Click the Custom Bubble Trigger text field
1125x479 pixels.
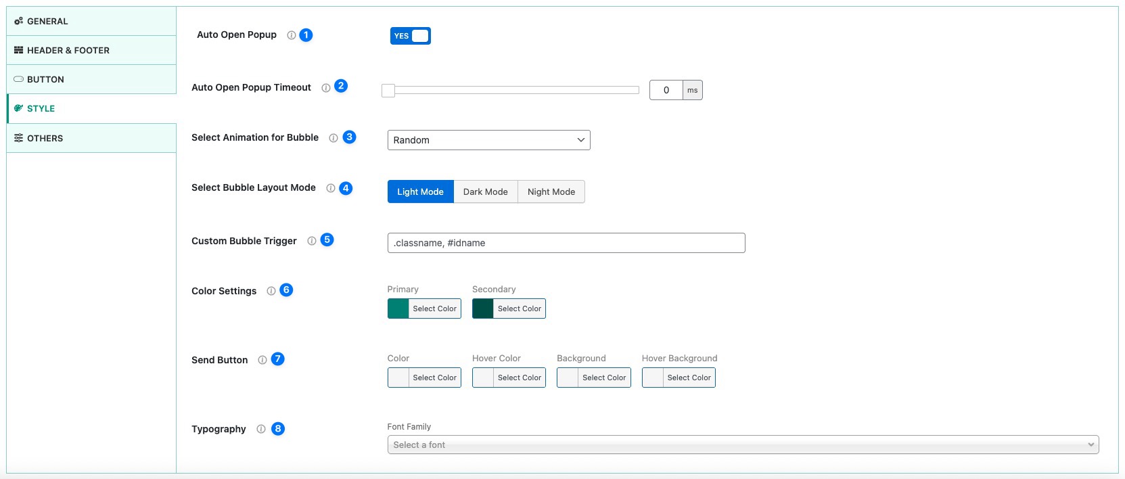pyautogui.click(x=566, y=243)
